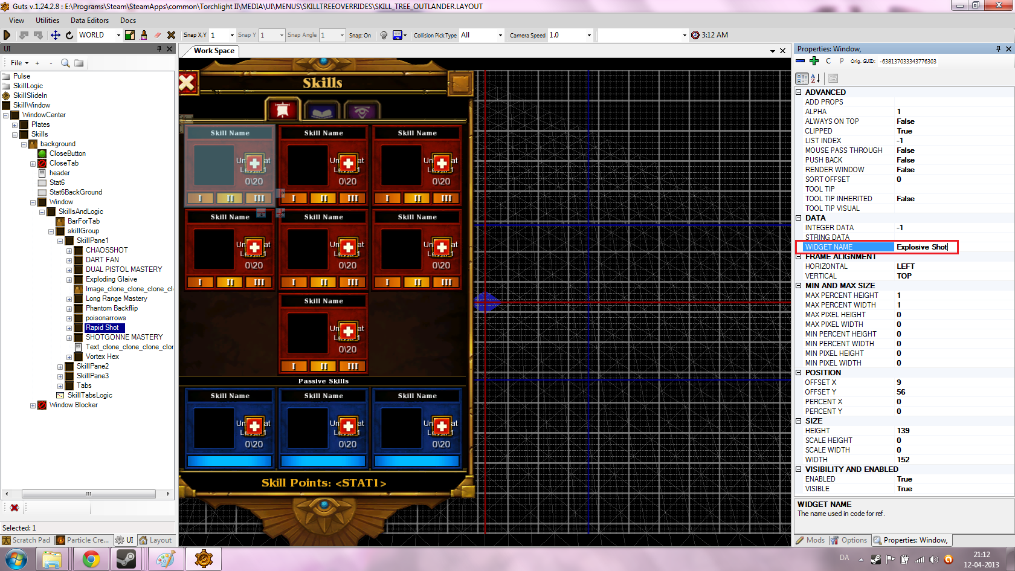Expand the CHAOSSHOT tree node
Image resolution: width=1015 pixels, height=571 pixels.
point(69,251)
